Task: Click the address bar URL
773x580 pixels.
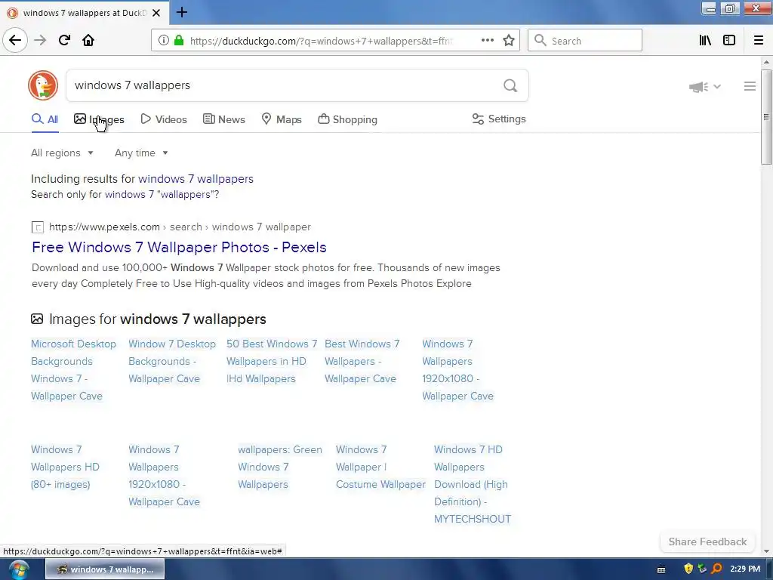Action: tap(322, 41)
